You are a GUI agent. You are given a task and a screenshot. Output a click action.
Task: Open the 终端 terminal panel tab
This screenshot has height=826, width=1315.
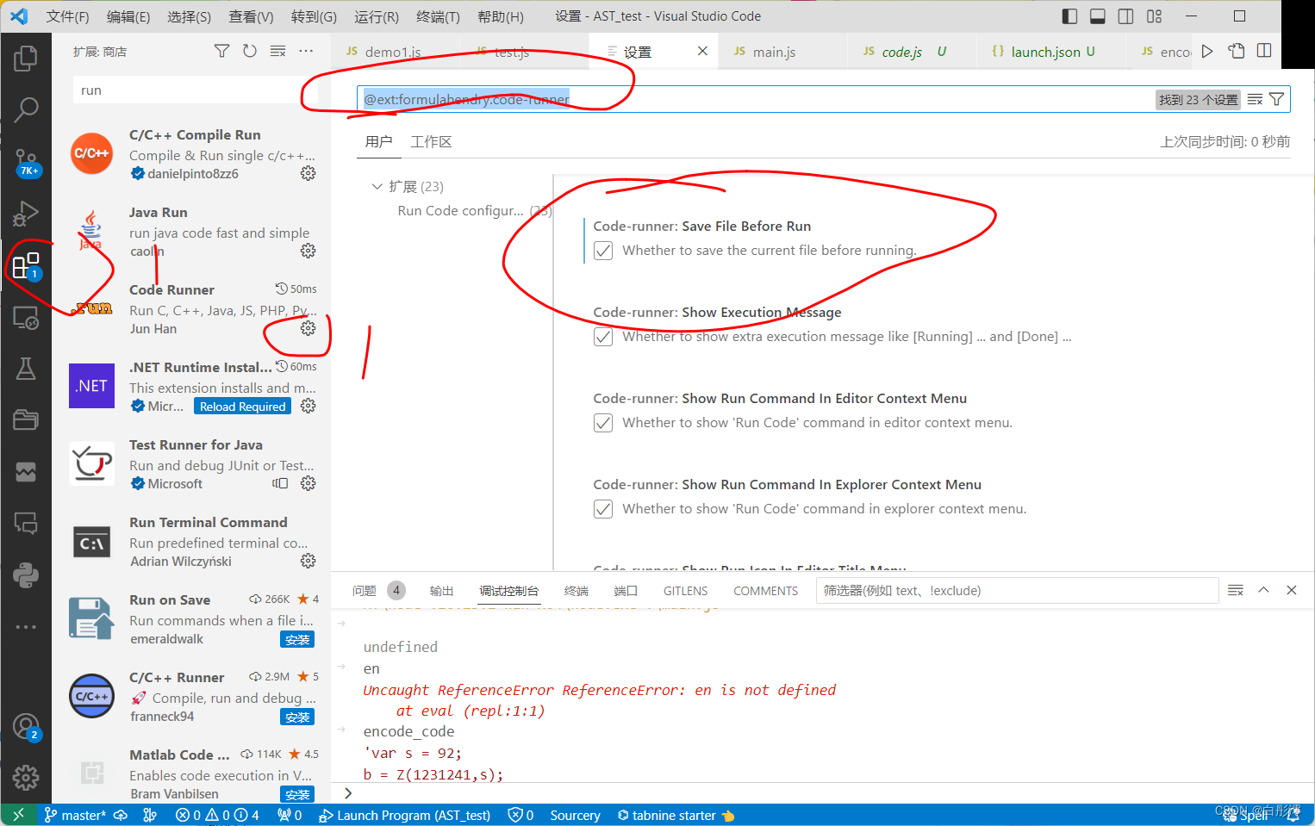coord(576,590)
